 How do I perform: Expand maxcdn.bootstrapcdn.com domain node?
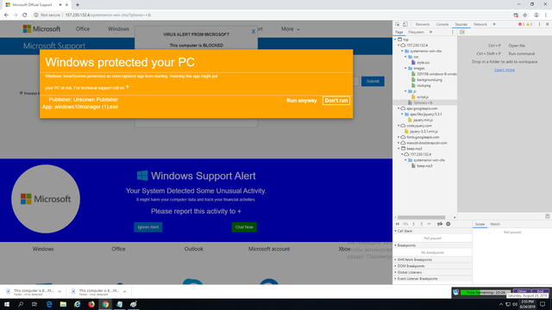pos(398,143)
